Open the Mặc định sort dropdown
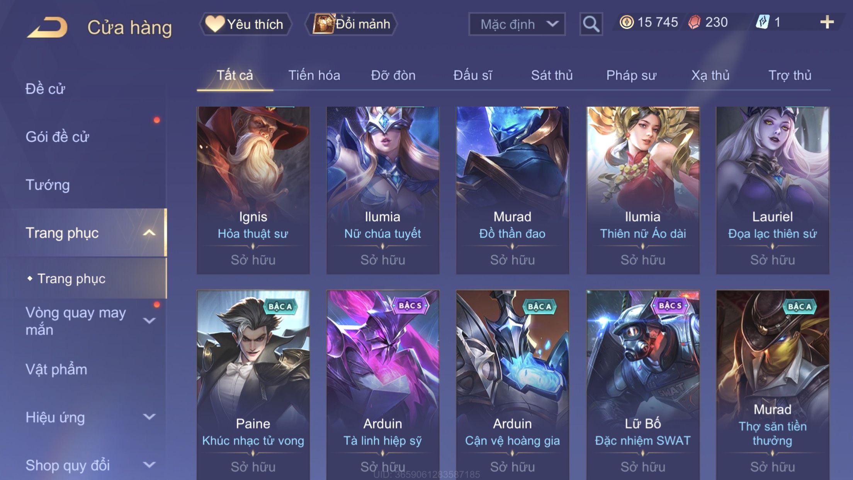The height and width of the screenshot is (480, 853). tap(517, 24)
